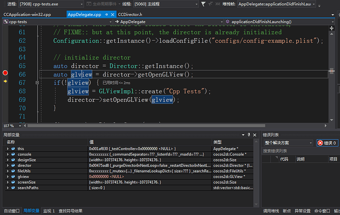
Task: Expand the director variable in locals
Action: tap(7, 165)
